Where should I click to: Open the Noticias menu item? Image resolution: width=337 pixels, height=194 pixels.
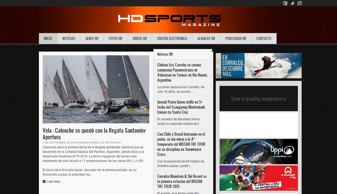pos(69,39)
